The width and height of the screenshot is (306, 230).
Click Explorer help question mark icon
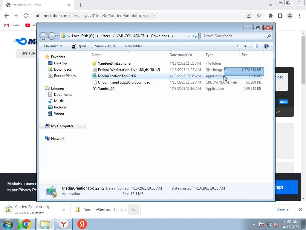click(x=266, y=46)
